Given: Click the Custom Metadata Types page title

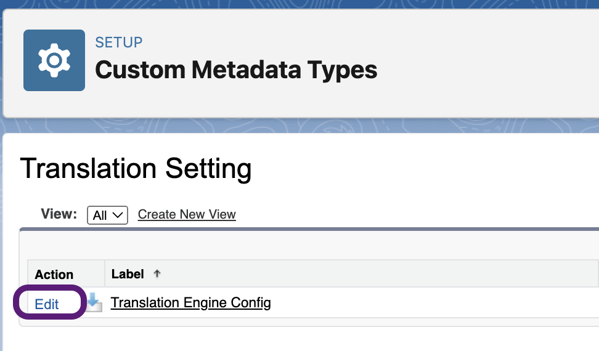Looking at the screenshot, I should click(236, 70).
